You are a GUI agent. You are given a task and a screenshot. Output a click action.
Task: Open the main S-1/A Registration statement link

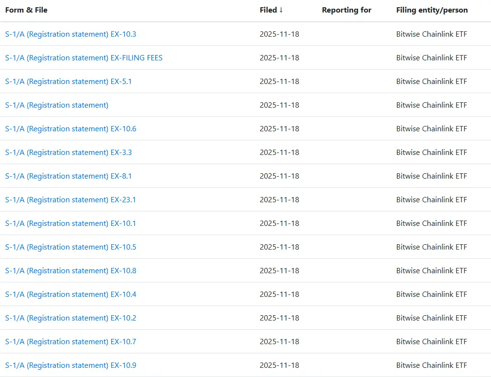click(57, 105)
